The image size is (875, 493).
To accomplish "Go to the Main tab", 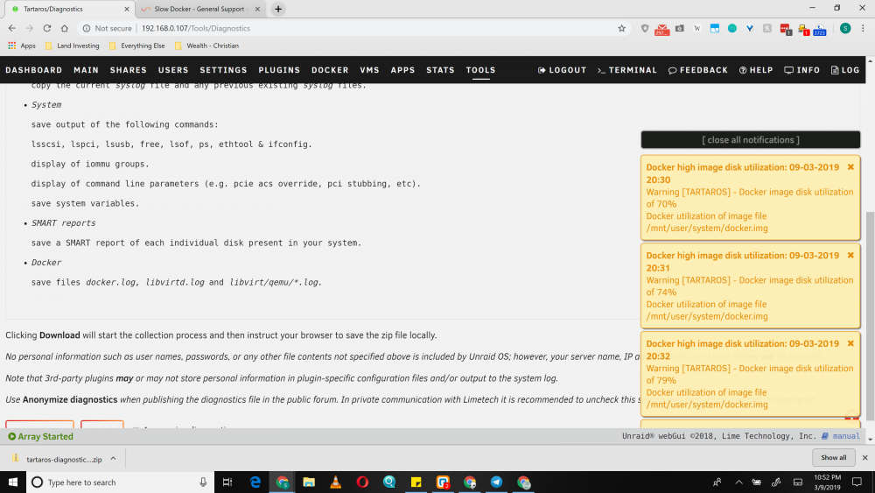I will [x=86, y=70].
